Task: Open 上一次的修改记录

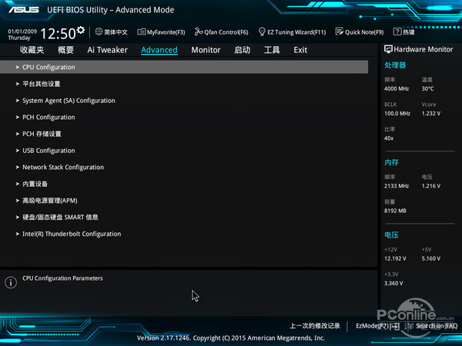Action: 315,326
